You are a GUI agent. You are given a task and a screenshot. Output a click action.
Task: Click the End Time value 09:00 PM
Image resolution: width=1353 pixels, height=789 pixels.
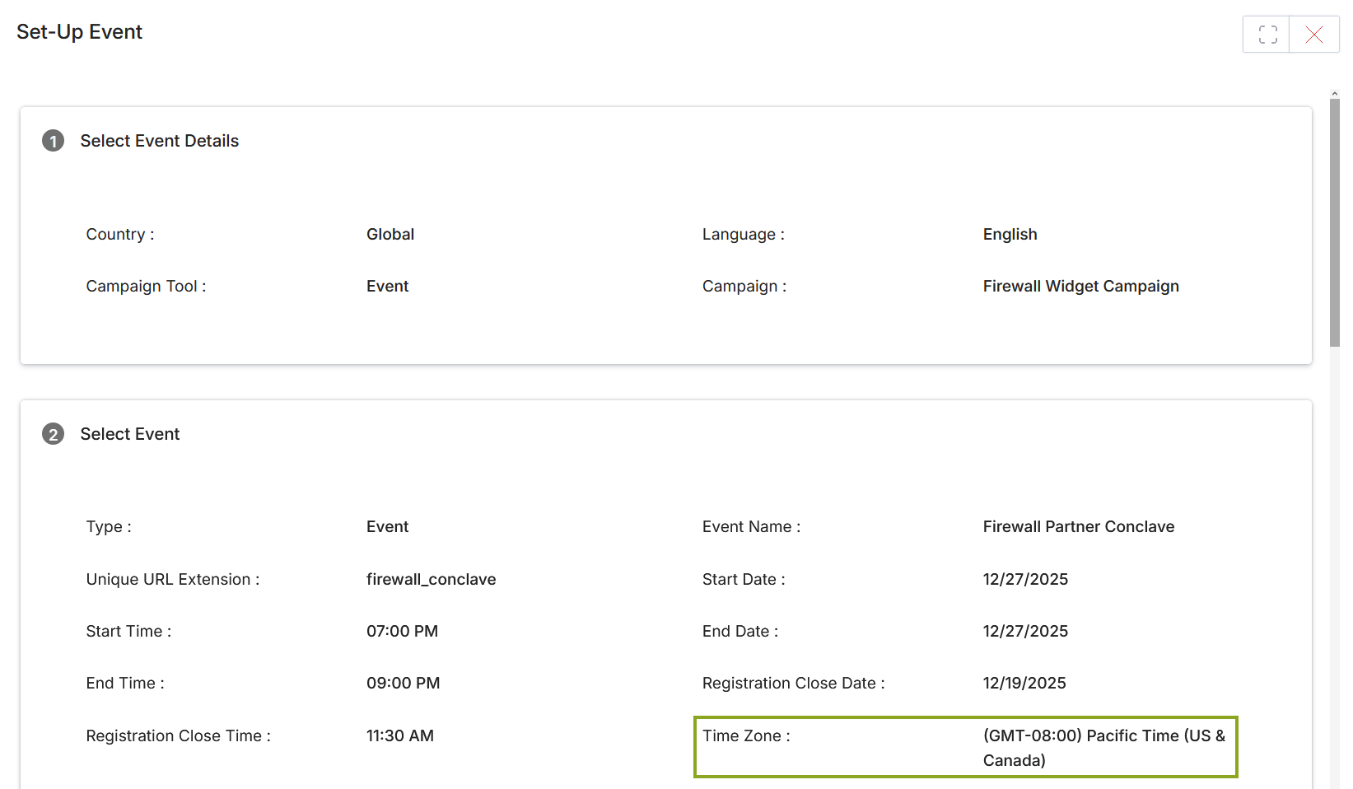coord(403,684)
